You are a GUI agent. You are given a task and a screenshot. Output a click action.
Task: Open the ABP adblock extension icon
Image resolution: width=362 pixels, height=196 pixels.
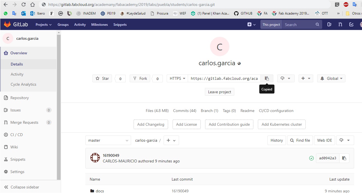click(x=346, y=4)
